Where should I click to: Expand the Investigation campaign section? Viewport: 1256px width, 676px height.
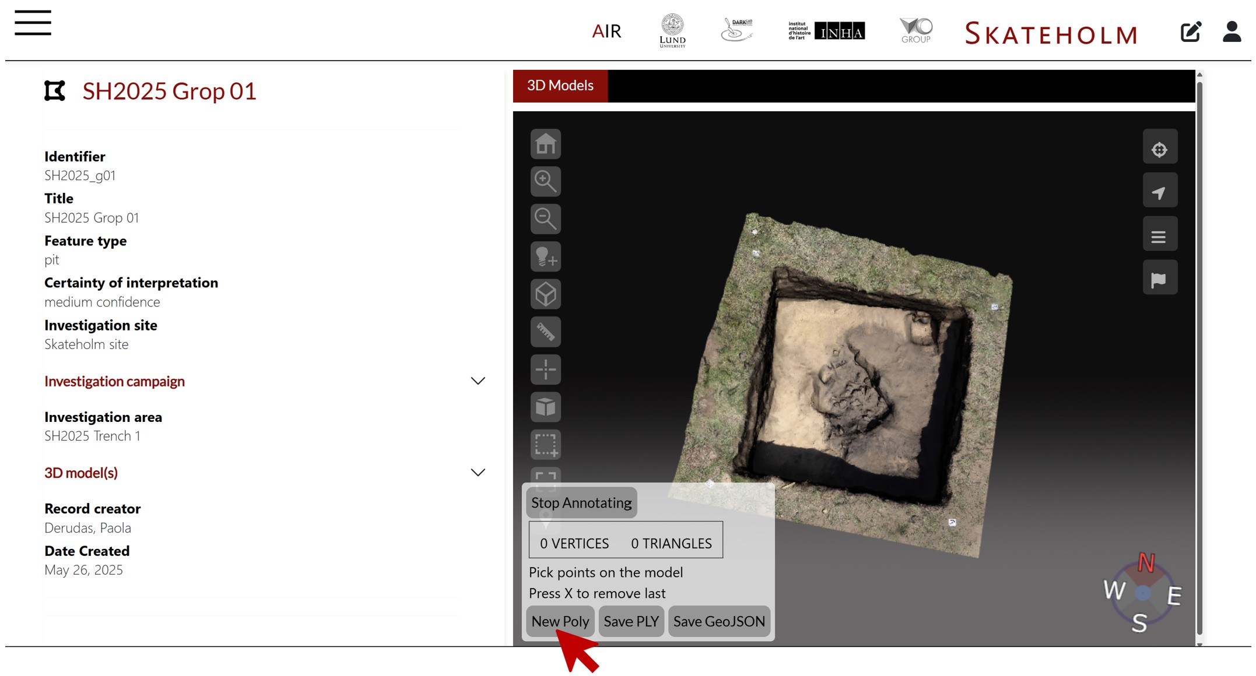click(478, 381)
